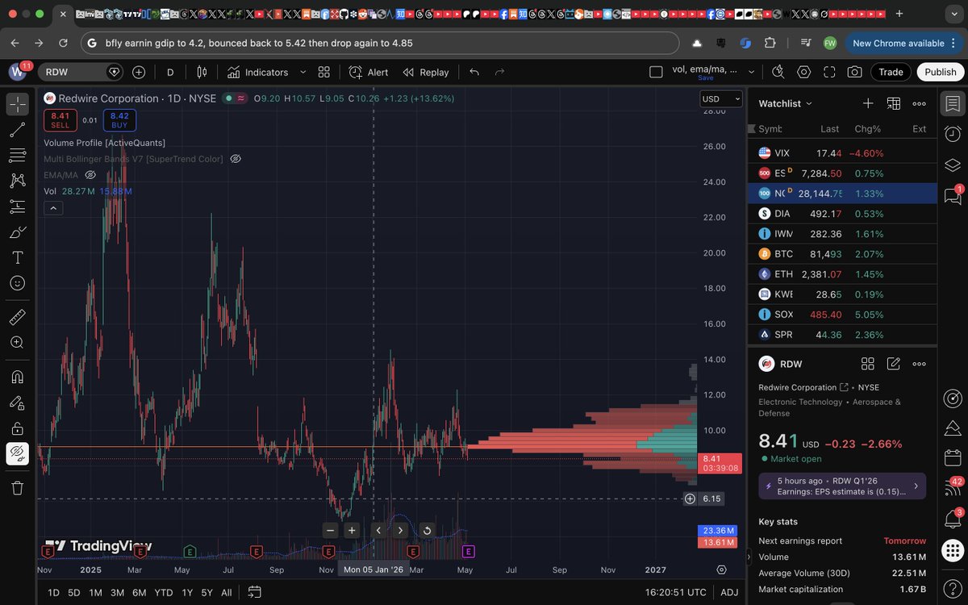Select the ruler measure tool
Viewport: 968px width, 605px height.
pos(17,317)
